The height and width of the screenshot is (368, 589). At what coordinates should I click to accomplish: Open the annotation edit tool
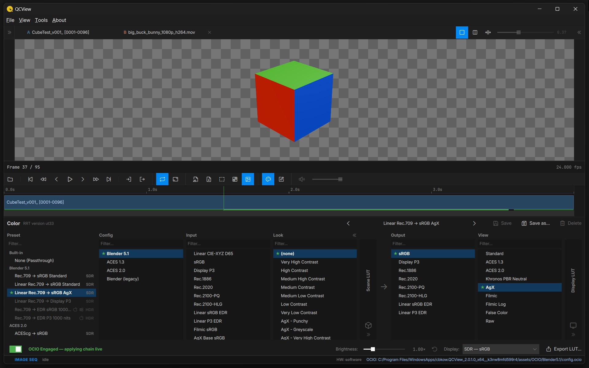[x=281, y=179]
